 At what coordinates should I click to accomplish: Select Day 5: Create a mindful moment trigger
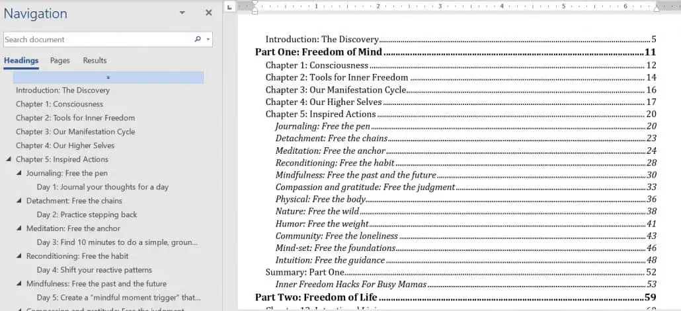(x=118, y=298)
